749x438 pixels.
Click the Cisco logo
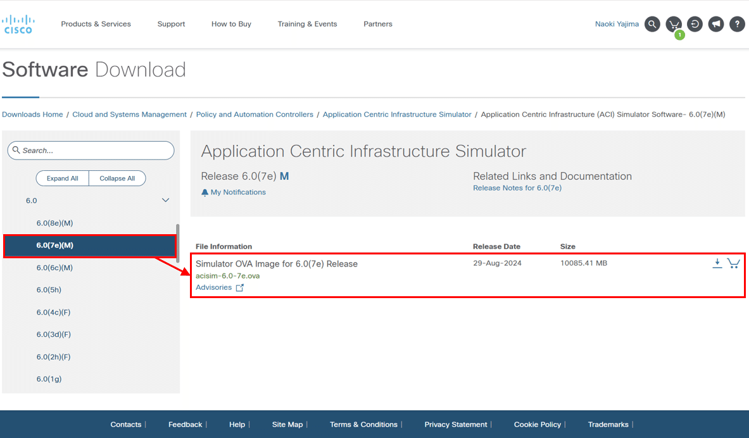(18, 23)
